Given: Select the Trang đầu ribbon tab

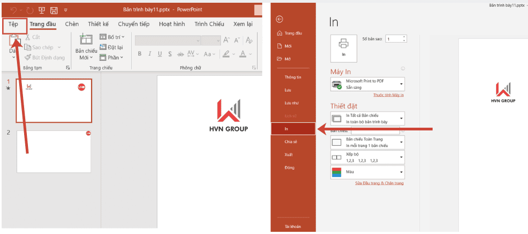Looking at the screenshot, I should 43,24.
